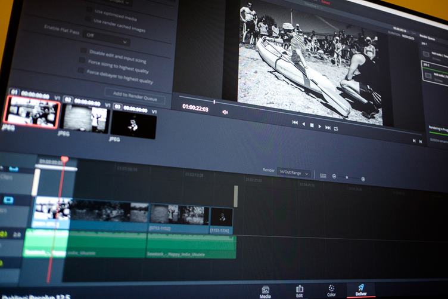Screen dimensions: 448x299
Task: Select timeline clip labeled [0753-1132]
Action: coord(179,218)
